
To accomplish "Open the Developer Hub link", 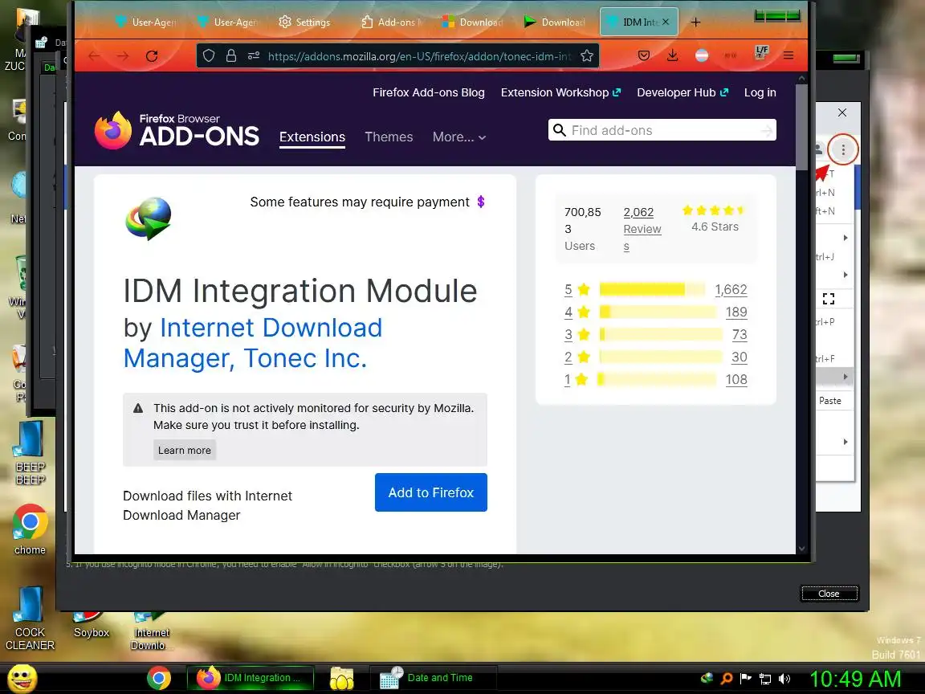I will click(683, 92).
